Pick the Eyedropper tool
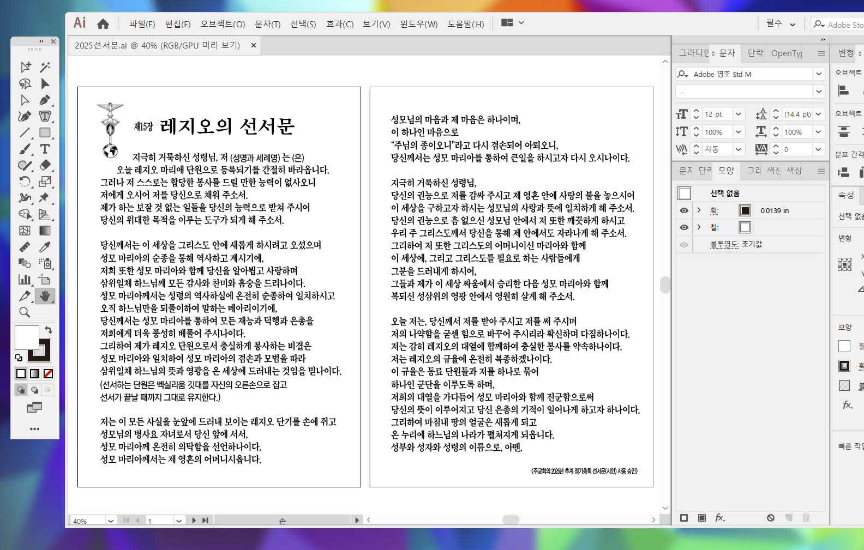Screen dimensions: 864x550 pos(45,247)
